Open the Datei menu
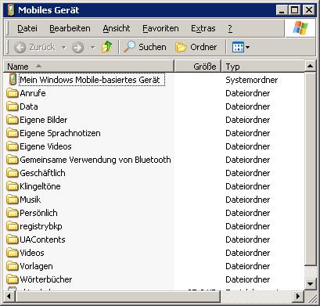This screenshot has width=320, height=306. [x=27, y=28]
